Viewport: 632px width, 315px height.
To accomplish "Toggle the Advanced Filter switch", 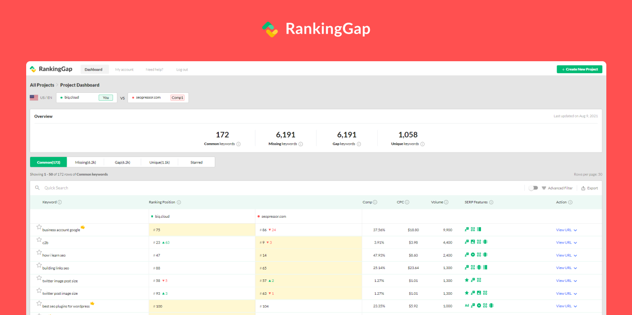I will pyautogui.click(x=533, y=188).
